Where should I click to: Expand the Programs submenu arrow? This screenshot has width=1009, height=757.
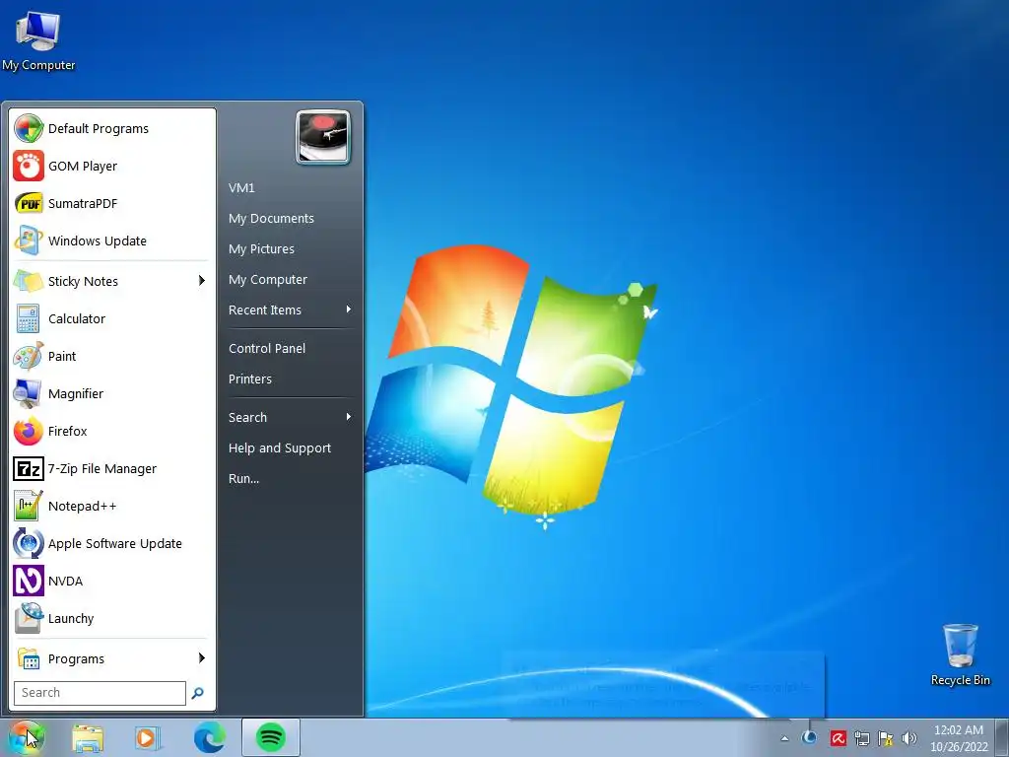[x=202, y=657]
